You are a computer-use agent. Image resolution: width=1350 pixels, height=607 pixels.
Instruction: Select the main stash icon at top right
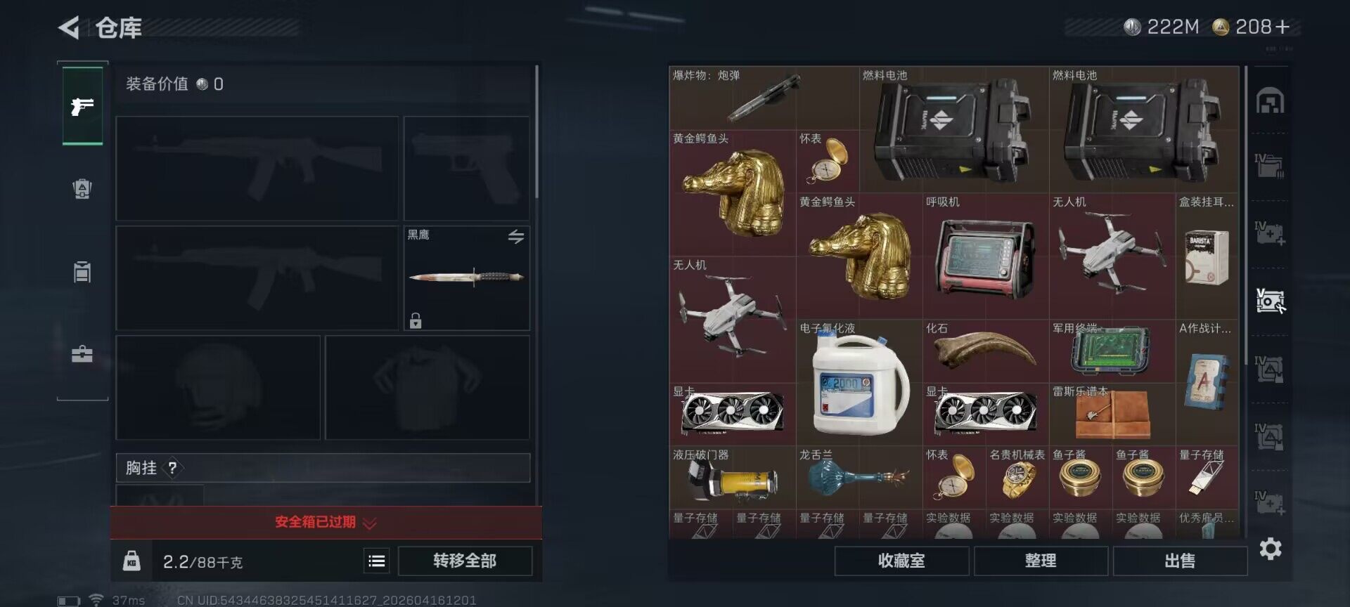point(1270,101)
